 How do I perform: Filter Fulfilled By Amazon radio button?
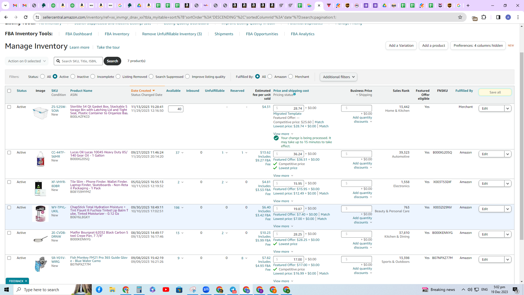point(270,76)
